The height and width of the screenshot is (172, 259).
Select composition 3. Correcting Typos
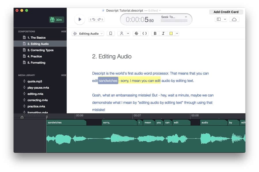coord(40,50)
